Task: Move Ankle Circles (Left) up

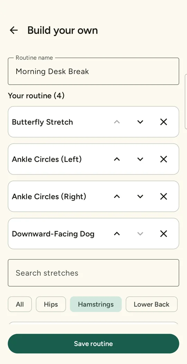Action: click(117, 159)
